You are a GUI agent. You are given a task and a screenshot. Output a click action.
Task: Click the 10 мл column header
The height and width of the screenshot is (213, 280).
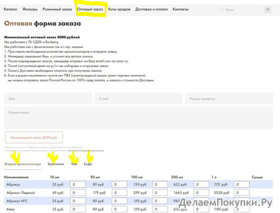54,177
